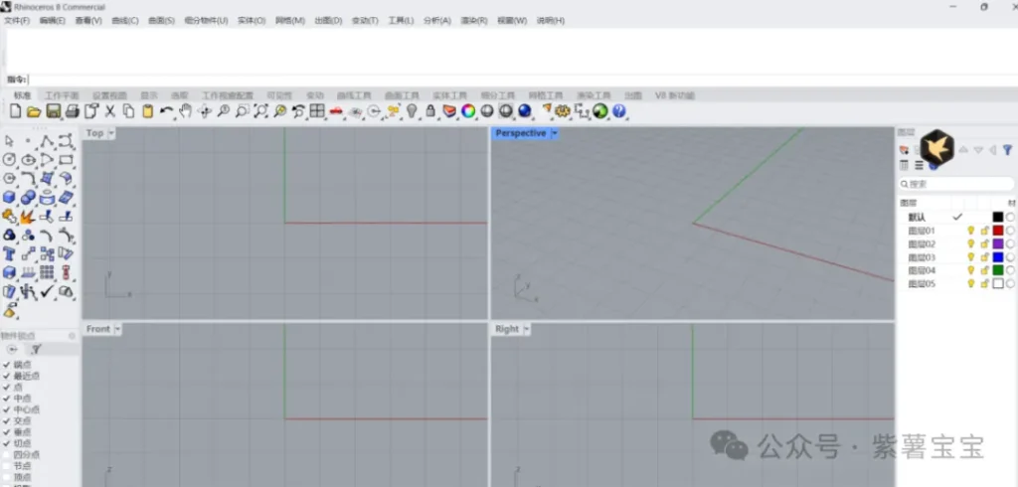Click the Save file icon in toolbar

[x=54, y=111]
